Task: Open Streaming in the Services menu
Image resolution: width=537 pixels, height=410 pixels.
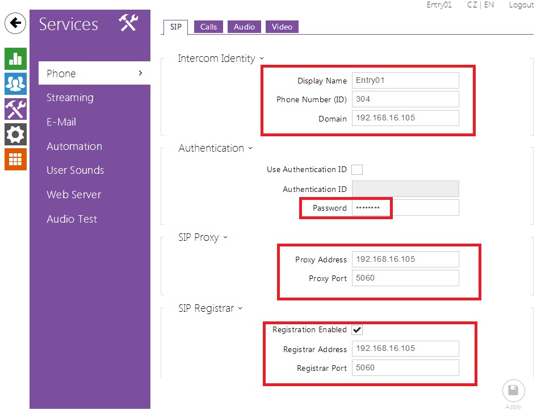Action: [70, 98]
